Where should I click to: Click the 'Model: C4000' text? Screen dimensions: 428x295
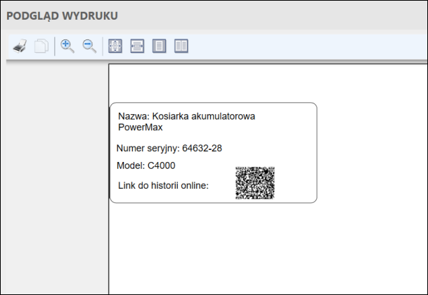[145, 165]
